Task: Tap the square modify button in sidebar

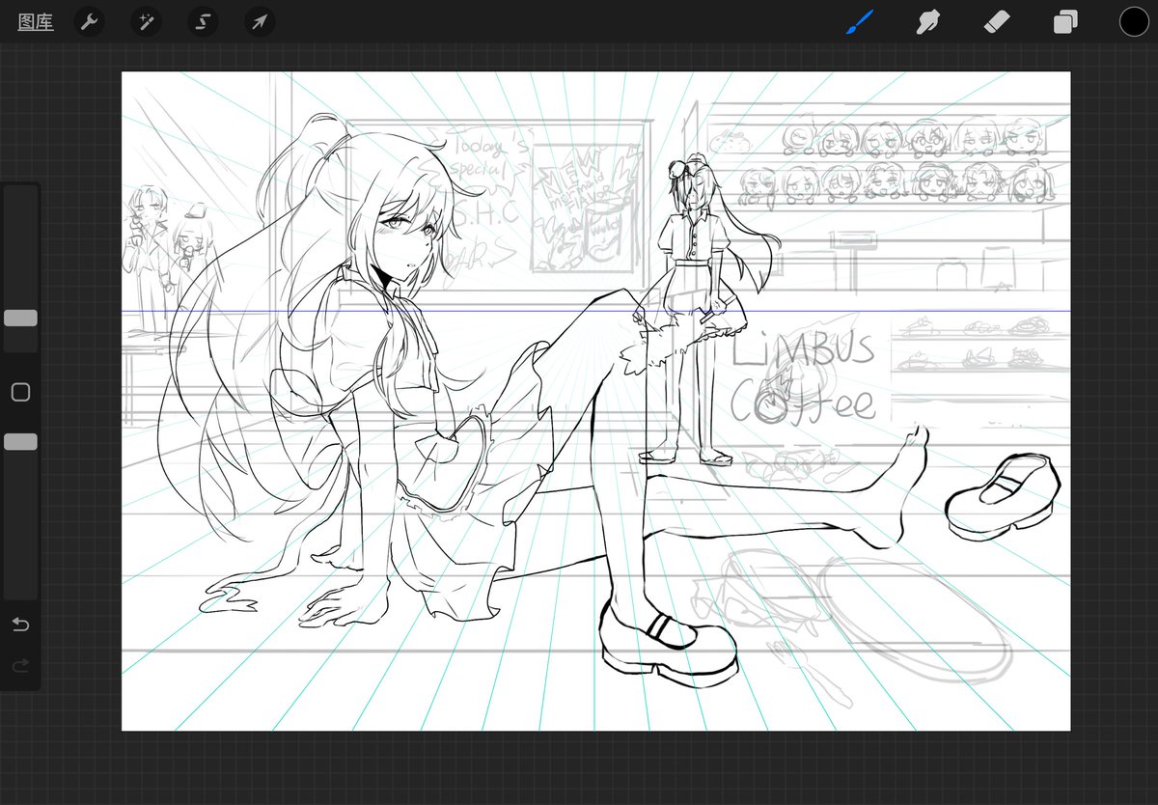Action: point(20,392)
